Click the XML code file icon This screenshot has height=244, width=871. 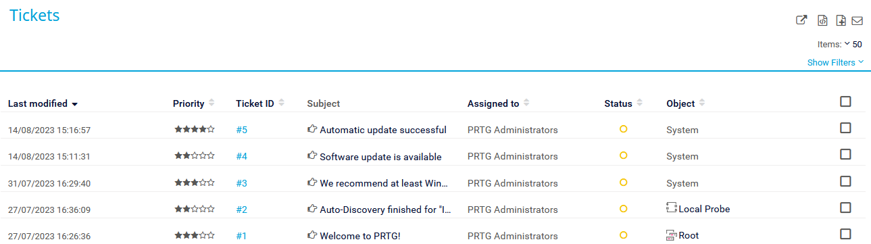click(822, 20)
